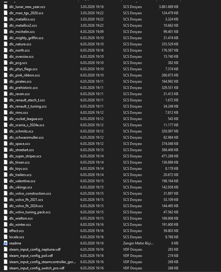Viewport: 221px width, 272px height.
Task: Select file name dlc_schwarzmuller.scs
Action: [26, 137]
